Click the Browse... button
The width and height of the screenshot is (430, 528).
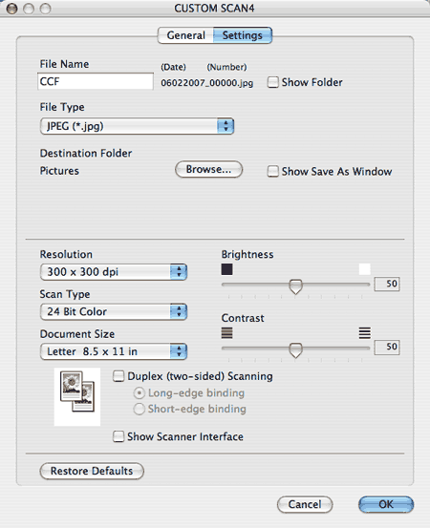pos(209,169)
